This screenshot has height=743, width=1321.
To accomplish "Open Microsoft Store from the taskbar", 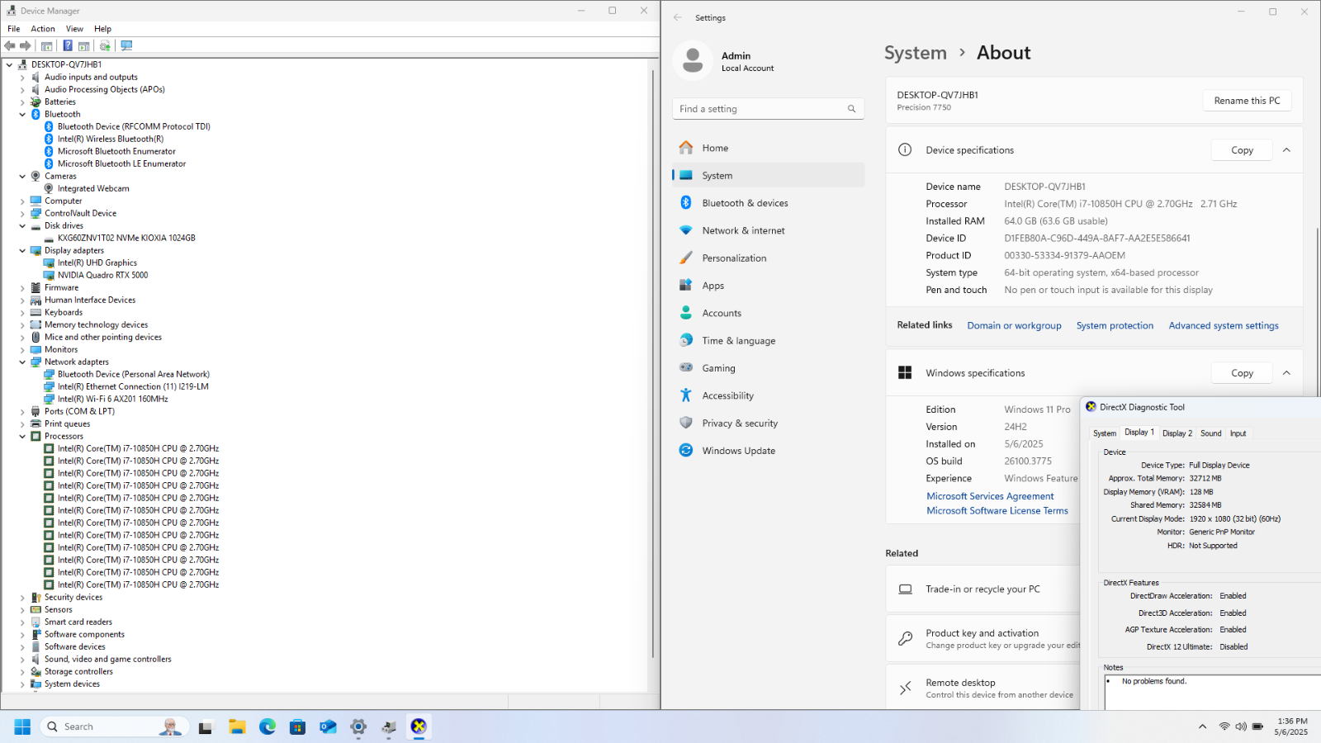I will coord(298,726).
